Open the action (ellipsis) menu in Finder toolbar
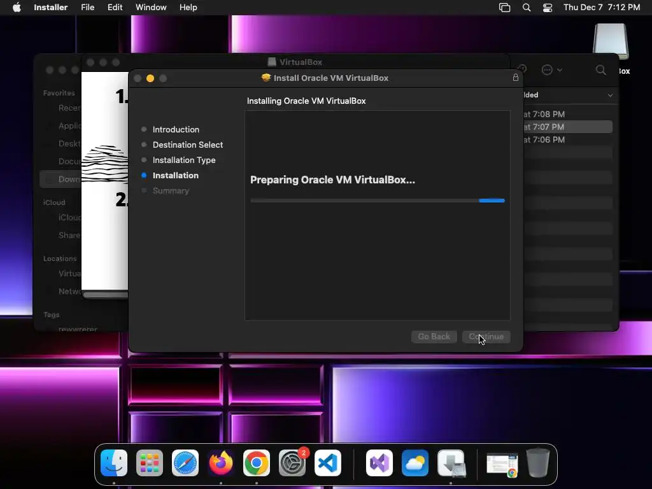Viewport: 652px width, 489px height. pyautogui.click(x=551, y=70)
